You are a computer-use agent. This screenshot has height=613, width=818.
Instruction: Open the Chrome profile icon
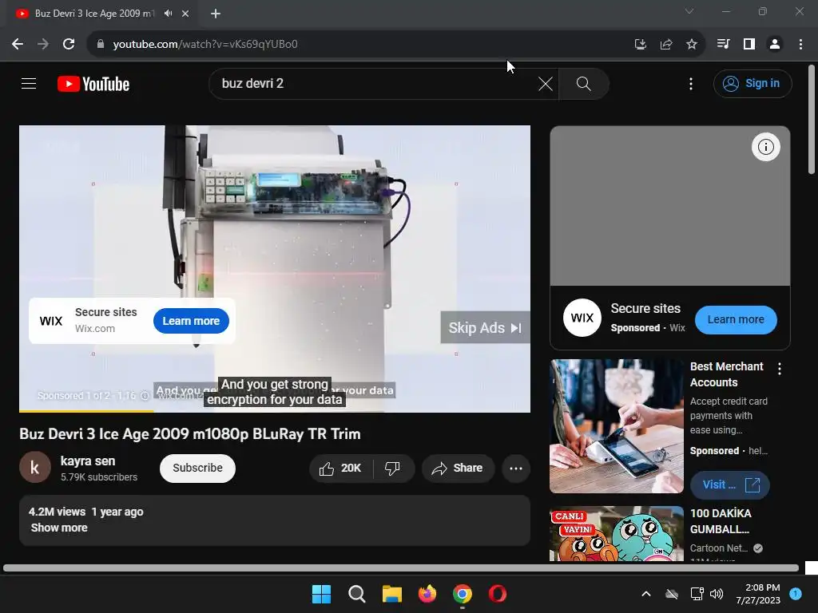coord(775,45)
